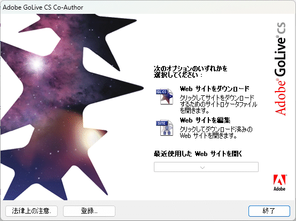Click the starry splash artwork image

[x=72, y=107]
